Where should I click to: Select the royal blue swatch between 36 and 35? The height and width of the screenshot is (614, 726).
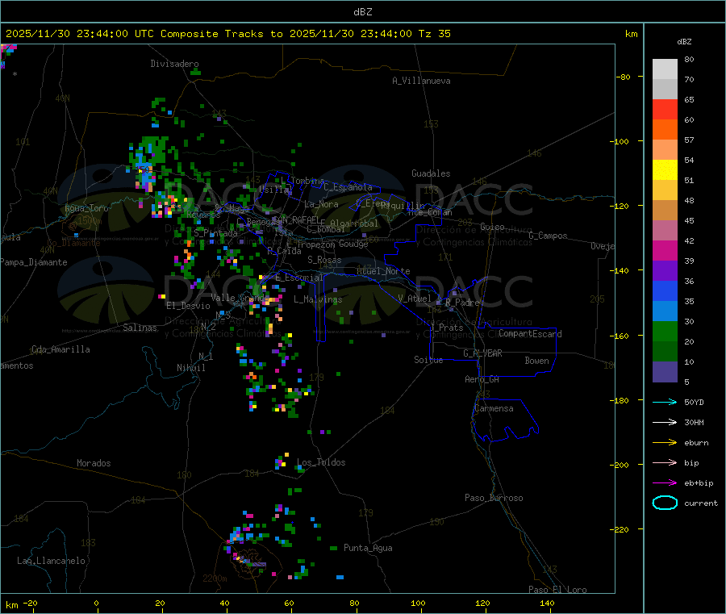(x=665, y=290)
